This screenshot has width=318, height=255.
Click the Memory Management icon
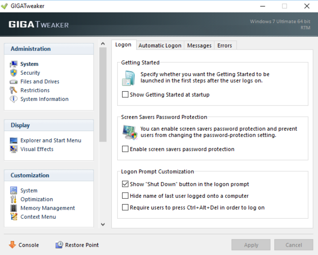13,208
